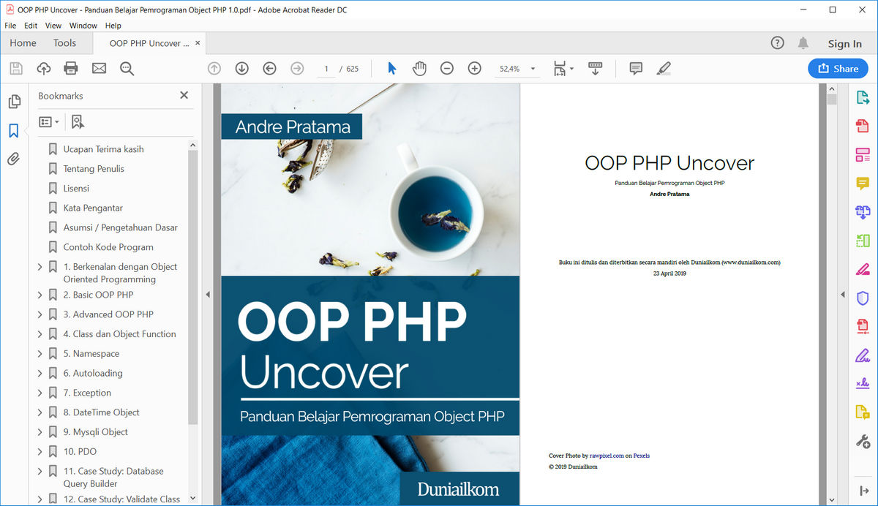Click the Sign In button
The image size is (878, 506).
coord(844,44)
